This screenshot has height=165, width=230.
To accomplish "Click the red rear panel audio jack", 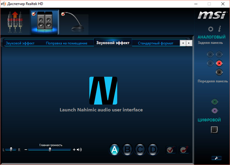I will [219, 63].
